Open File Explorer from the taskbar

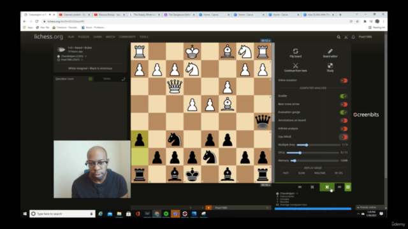tap(119, 214)
